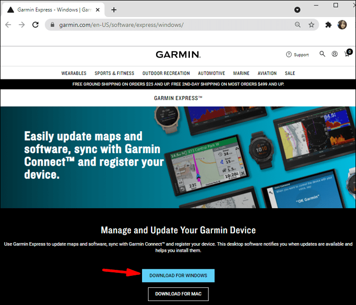This screenshot has width=356, height=305.
Task: Click the Download for Mac button
Action: (178, 294)
